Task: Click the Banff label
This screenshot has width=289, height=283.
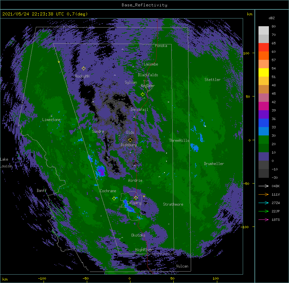Action: [x=42, y=191]
